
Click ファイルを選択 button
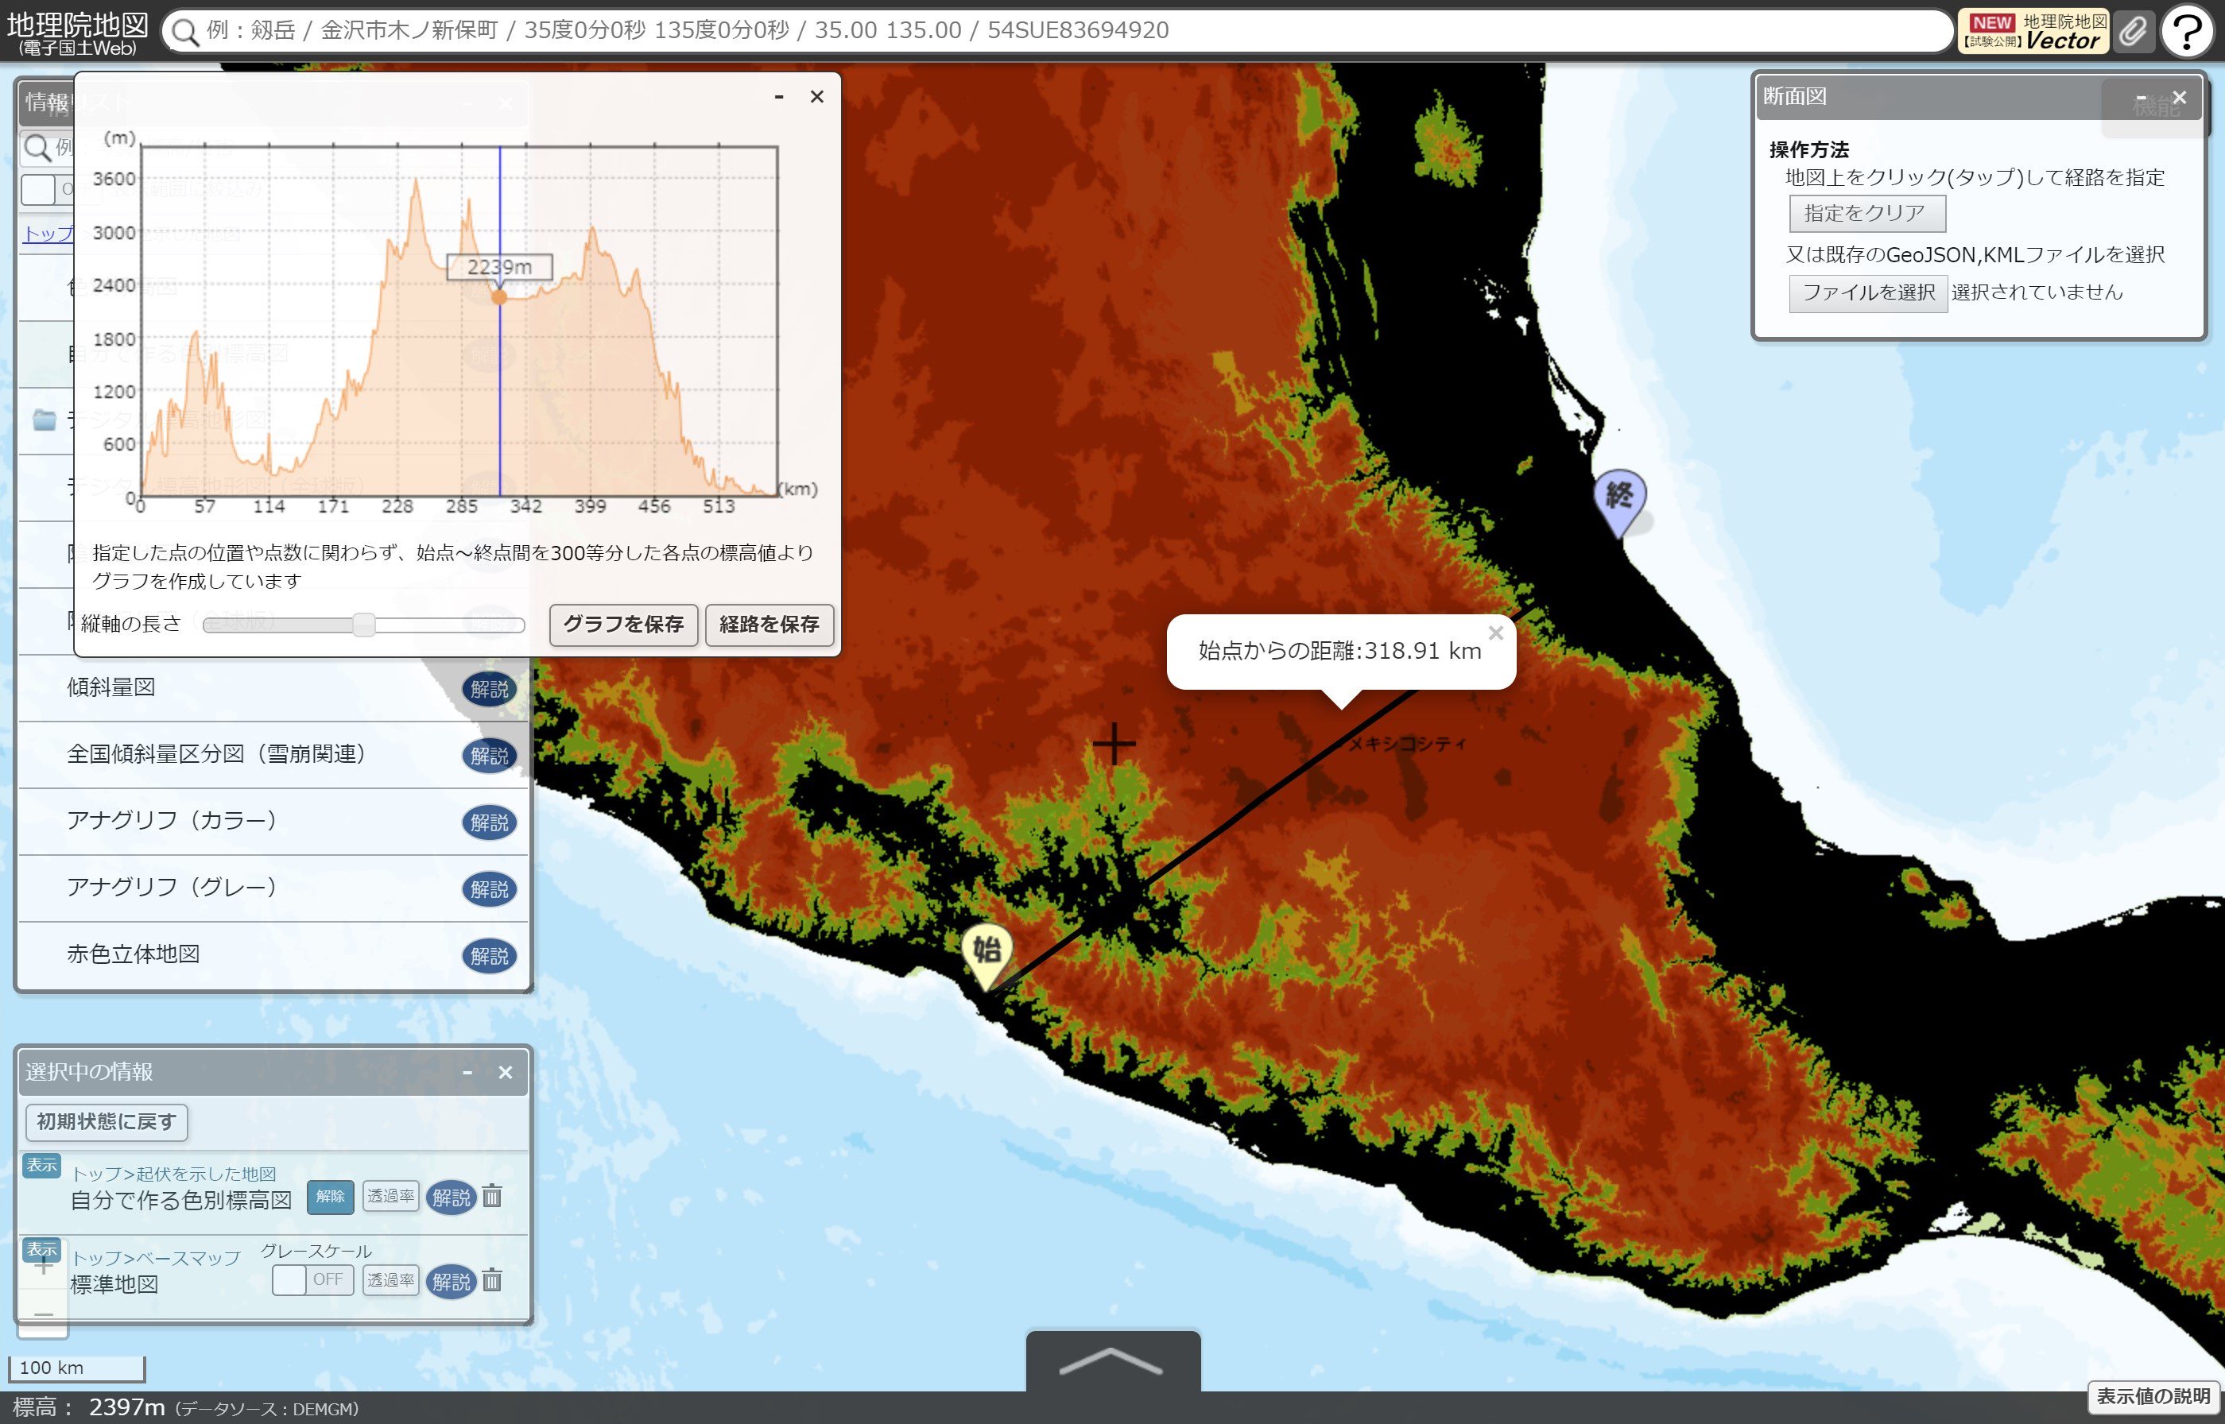coord(1868,293)
